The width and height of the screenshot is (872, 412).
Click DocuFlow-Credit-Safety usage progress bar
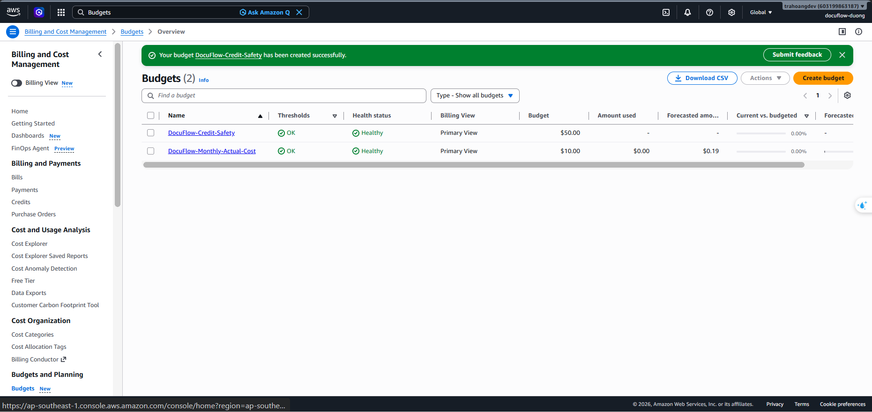761,133
